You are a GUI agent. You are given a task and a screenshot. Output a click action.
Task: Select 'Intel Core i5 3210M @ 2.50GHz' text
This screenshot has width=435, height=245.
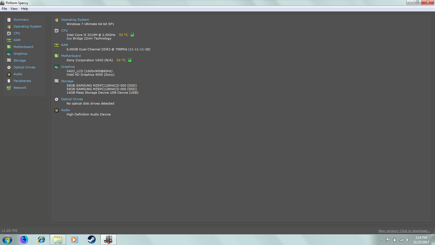click(91, 35)
